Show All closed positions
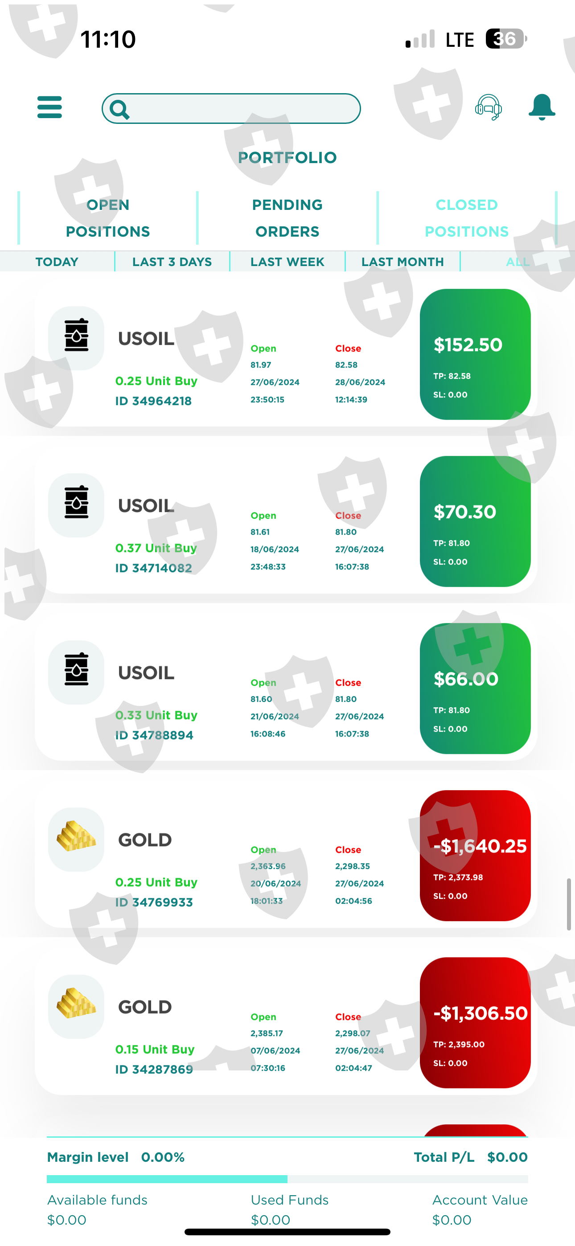This screenshot has height=1246, width=575. click(x=517, y=262)
